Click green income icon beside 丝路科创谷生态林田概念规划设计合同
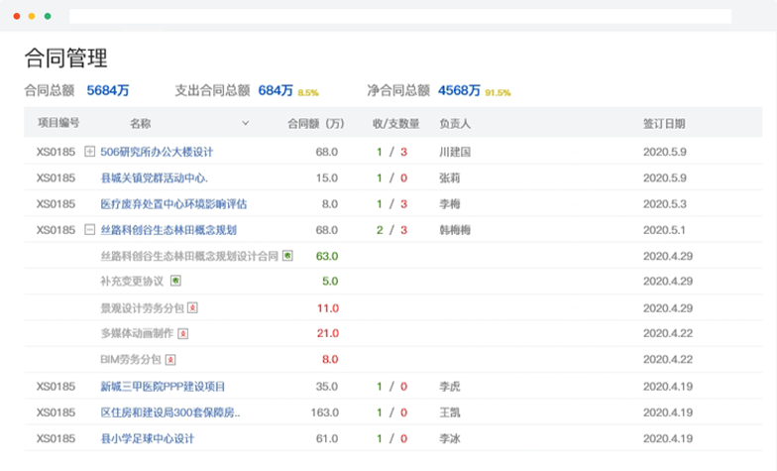Viewport: 777px width, 471px height. coord(287,256)
